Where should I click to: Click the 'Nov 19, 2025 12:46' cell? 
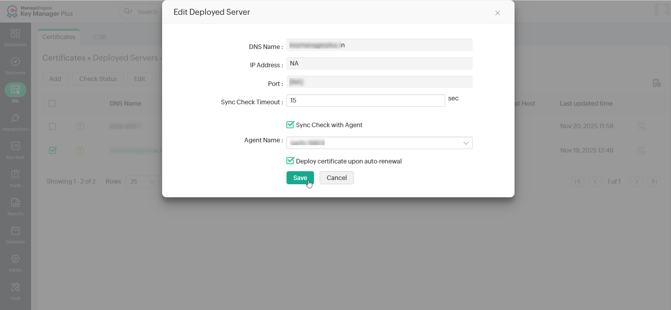click(x=587, y=150)
